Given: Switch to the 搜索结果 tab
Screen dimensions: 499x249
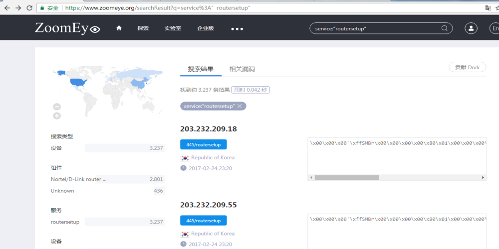Looking at the screenshot, I should [x=201, y=69].
